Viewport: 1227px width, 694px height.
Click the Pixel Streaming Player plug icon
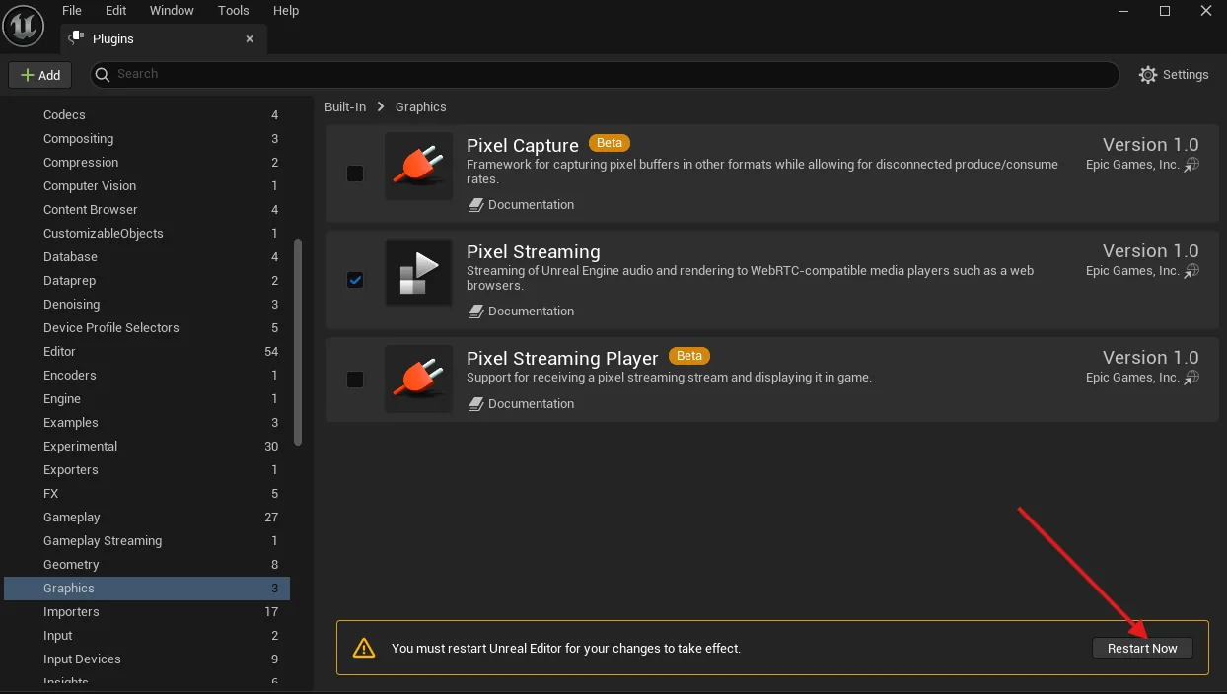pyautogui.click(x=418, y=379)
